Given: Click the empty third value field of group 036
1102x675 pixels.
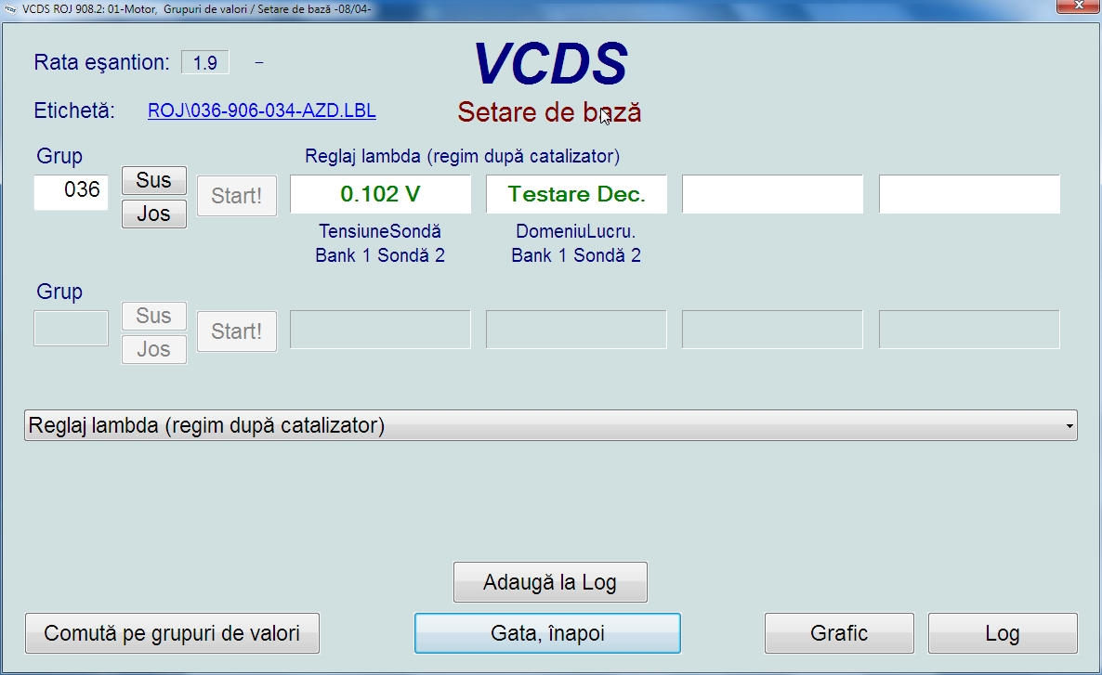Looking at the screenshot, I should pyautogui.click(x=772, y=194).
